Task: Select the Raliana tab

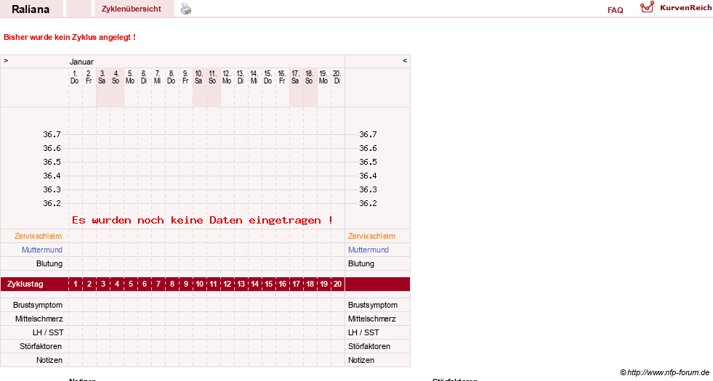Action: click(31, 9)
